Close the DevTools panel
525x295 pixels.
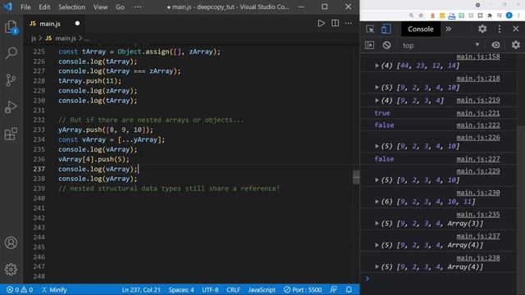(516, 29)
